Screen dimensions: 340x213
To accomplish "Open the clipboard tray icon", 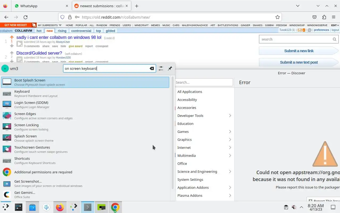I will (x=286, y=207).
